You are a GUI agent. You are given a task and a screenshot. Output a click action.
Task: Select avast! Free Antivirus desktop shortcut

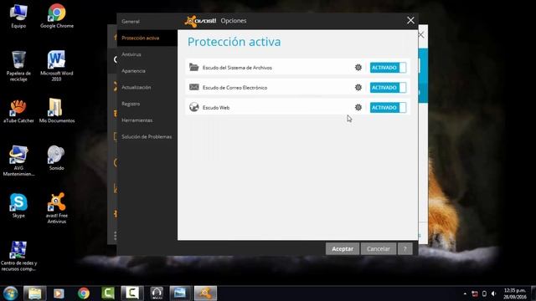point(57,208)
